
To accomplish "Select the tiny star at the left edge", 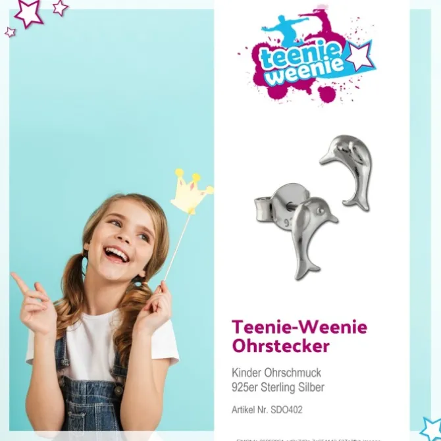I will 10,32.
